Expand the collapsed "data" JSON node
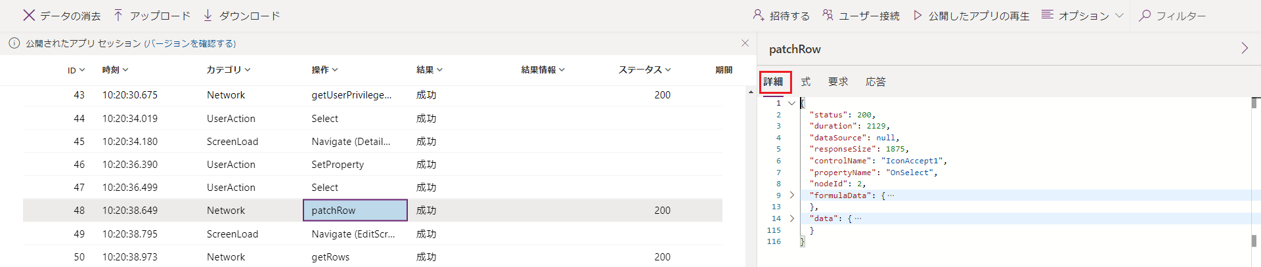The height and width of the screenshot is (267, 1261). [792, 218]
